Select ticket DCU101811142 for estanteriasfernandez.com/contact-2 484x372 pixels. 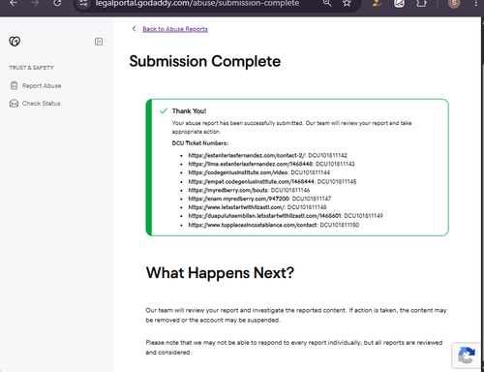268,155
